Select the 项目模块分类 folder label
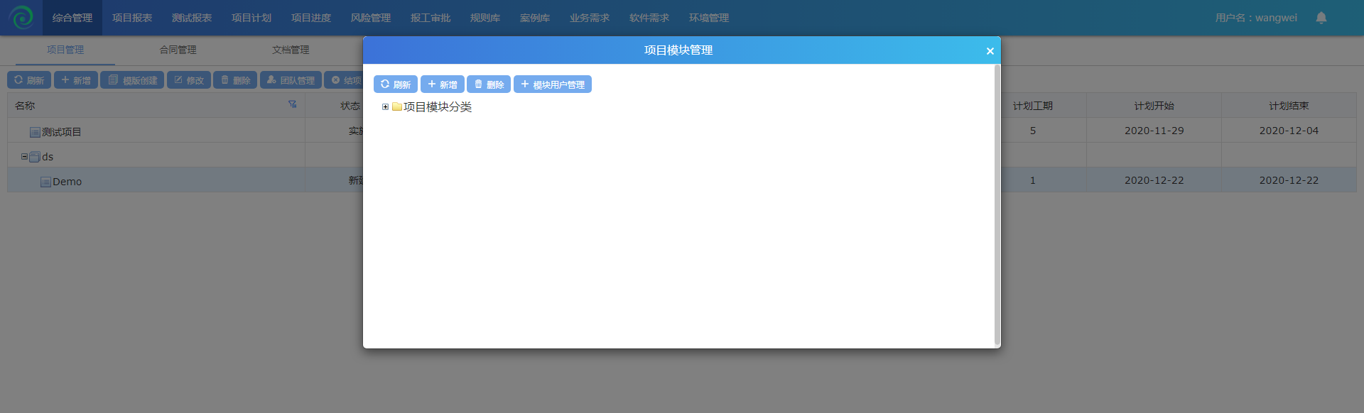Image resolution: width=1364 pixels, height=413 pixels. 438,107
